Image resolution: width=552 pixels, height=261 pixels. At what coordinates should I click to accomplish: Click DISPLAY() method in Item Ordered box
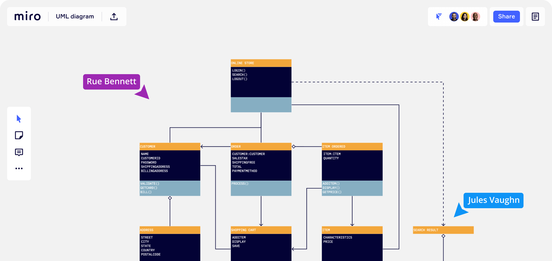[331, 188]
